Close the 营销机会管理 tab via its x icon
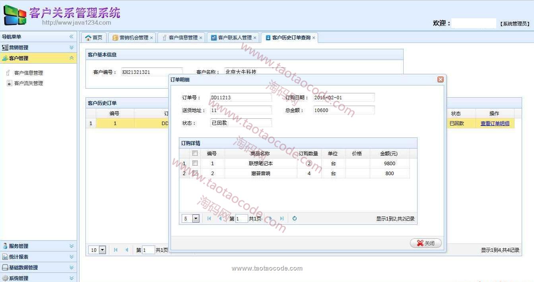Screen dimensions: 534x282 (151, 38)
